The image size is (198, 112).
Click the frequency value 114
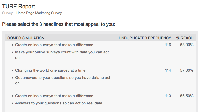click(168, 70)
